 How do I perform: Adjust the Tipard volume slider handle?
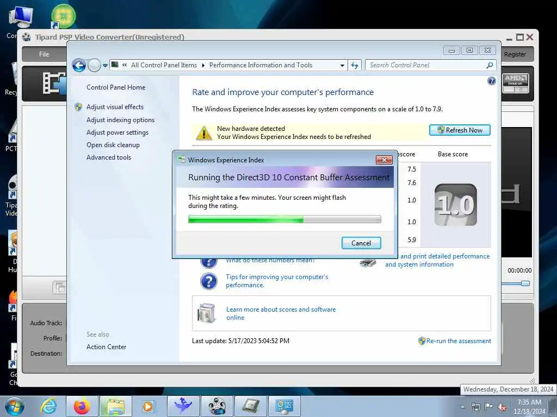click(x=525, y=283)
